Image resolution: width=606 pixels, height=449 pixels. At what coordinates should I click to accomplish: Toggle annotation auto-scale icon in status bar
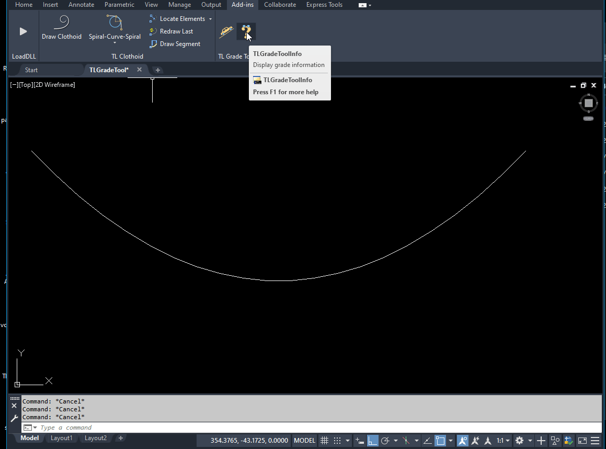pyautogui.click(x=475, y=441)
